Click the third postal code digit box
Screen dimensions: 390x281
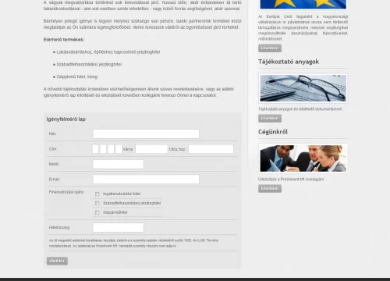(111, 149)
